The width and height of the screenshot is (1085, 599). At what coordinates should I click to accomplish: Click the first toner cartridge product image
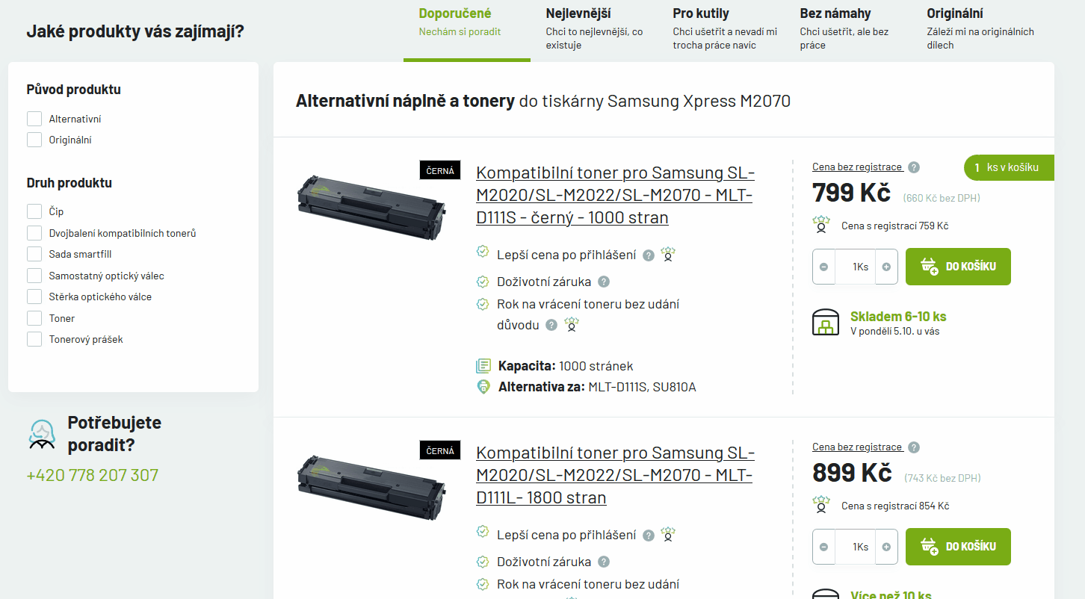pos(371,203)
